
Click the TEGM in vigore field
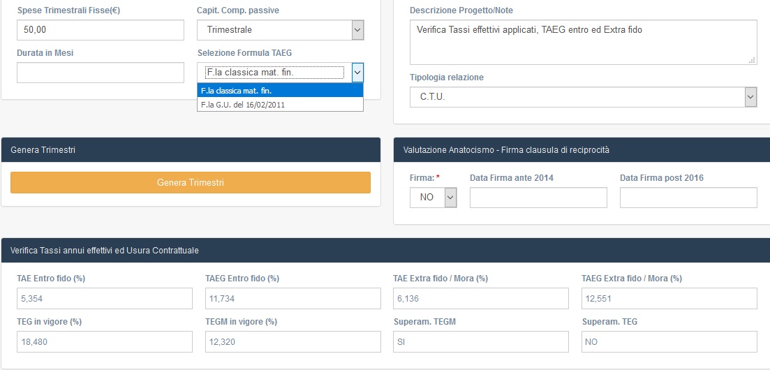[x=293, y=341]
